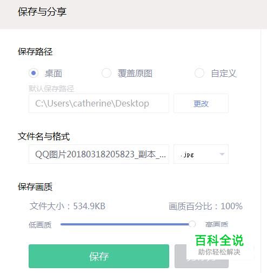Click the grey button beside 保存
The image size is (267, 273).
click(x=181, y=256)
